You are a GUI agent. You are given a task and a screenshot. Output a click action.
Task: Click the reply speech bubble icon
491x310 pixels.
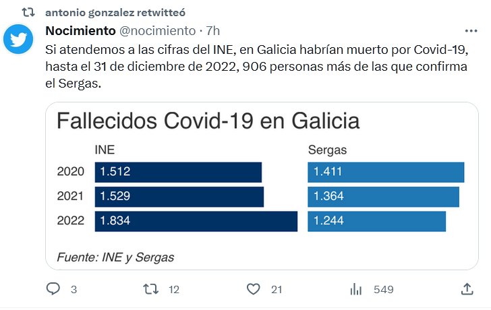point(53,289)
